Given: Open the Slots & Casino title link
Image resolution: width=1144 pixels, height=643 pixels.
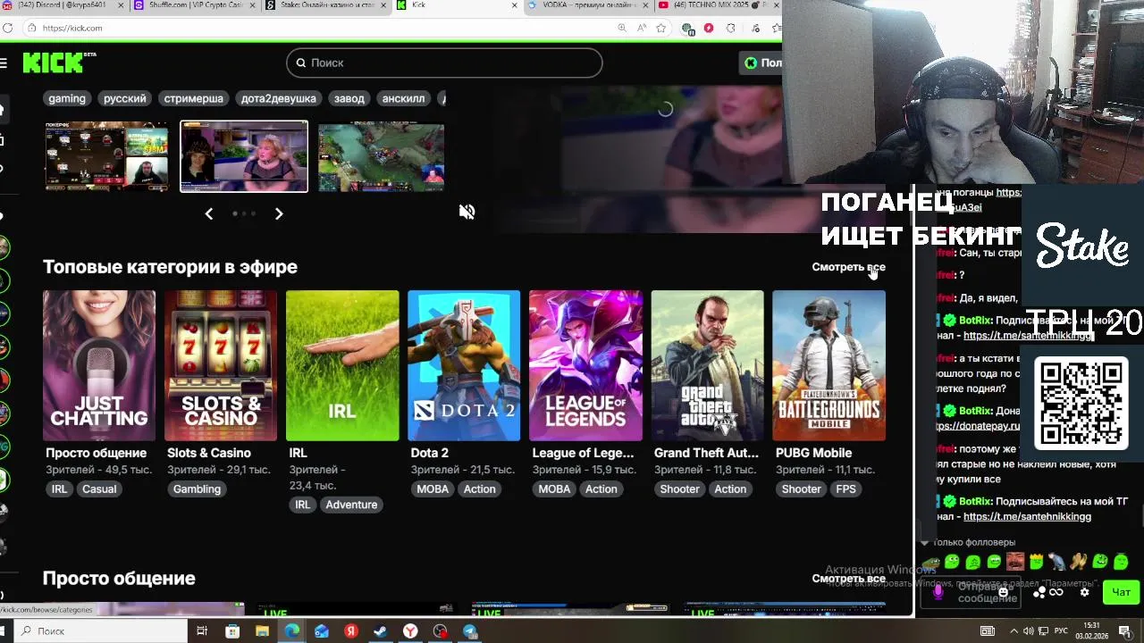Looking at the screenshot, I should [209, 453].
